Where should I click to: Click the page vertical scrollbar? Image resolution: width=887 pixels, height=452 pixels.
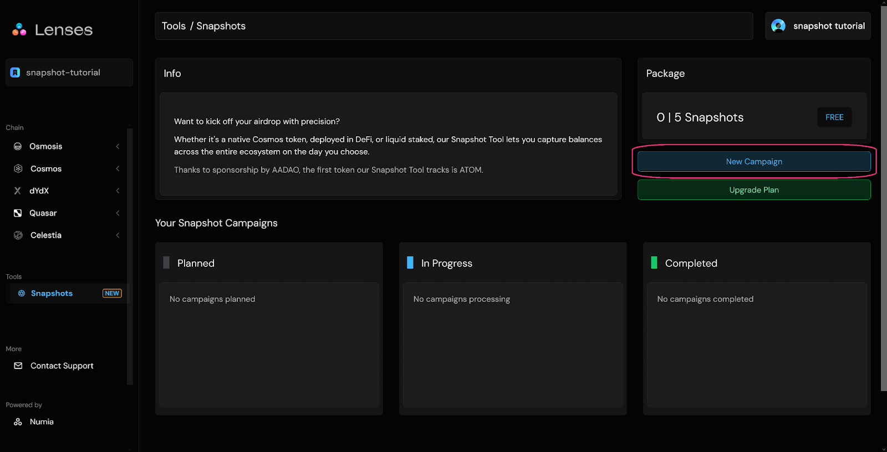pos(884,198)
